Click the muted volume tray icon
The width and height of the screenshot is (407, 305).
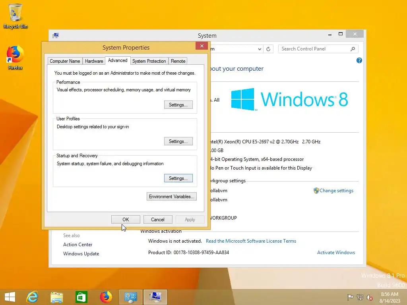(370, 297)
